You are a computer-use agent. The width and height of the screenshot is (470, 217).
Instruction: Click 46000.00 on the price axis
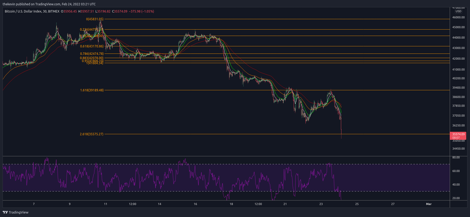(x=459, y=17)
